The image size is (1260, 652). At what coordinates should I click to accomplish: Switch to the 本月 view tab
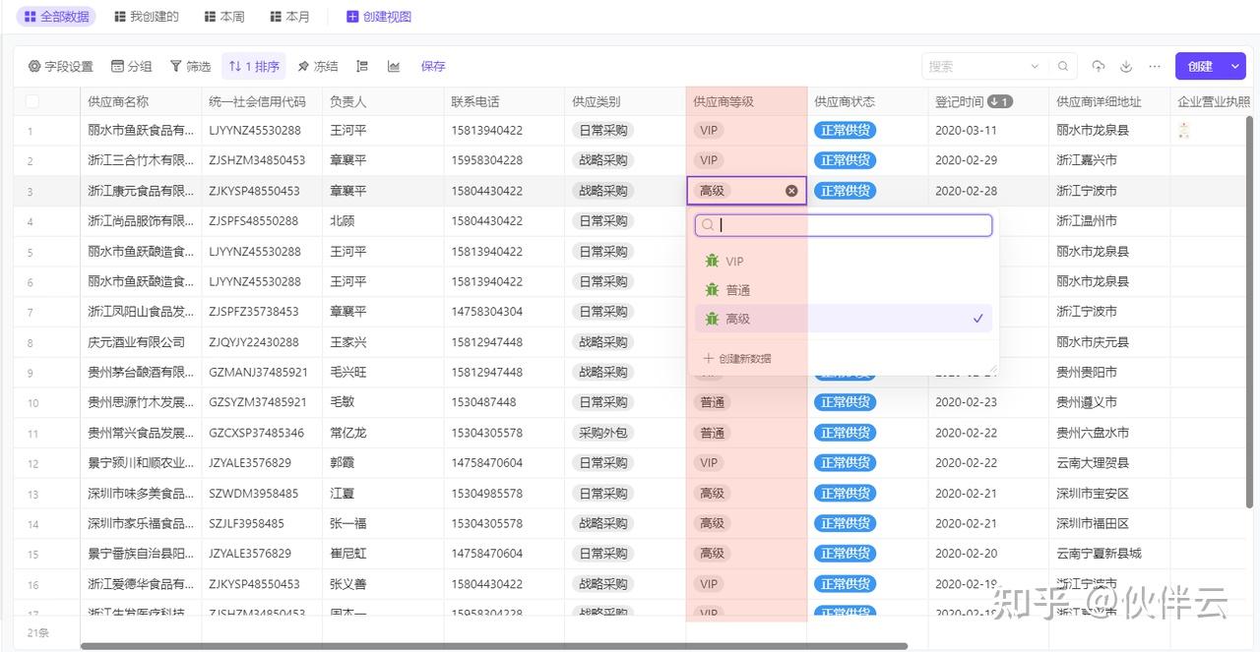coord(289,17)
